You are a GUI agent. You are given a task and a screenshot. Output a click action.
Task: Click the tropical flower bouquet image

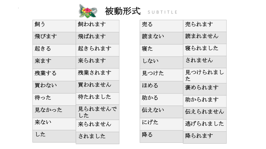click(x=88, y=11)
